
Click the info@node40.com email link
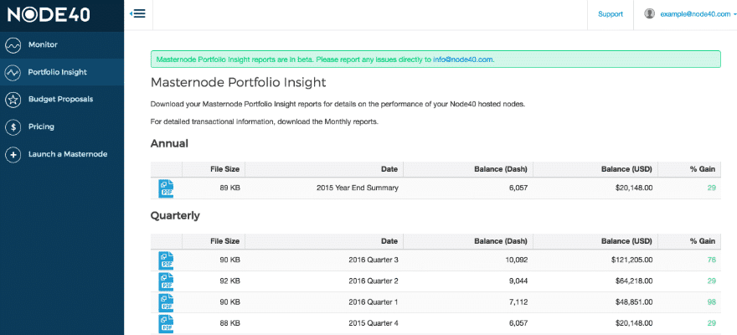click(462, 59)
